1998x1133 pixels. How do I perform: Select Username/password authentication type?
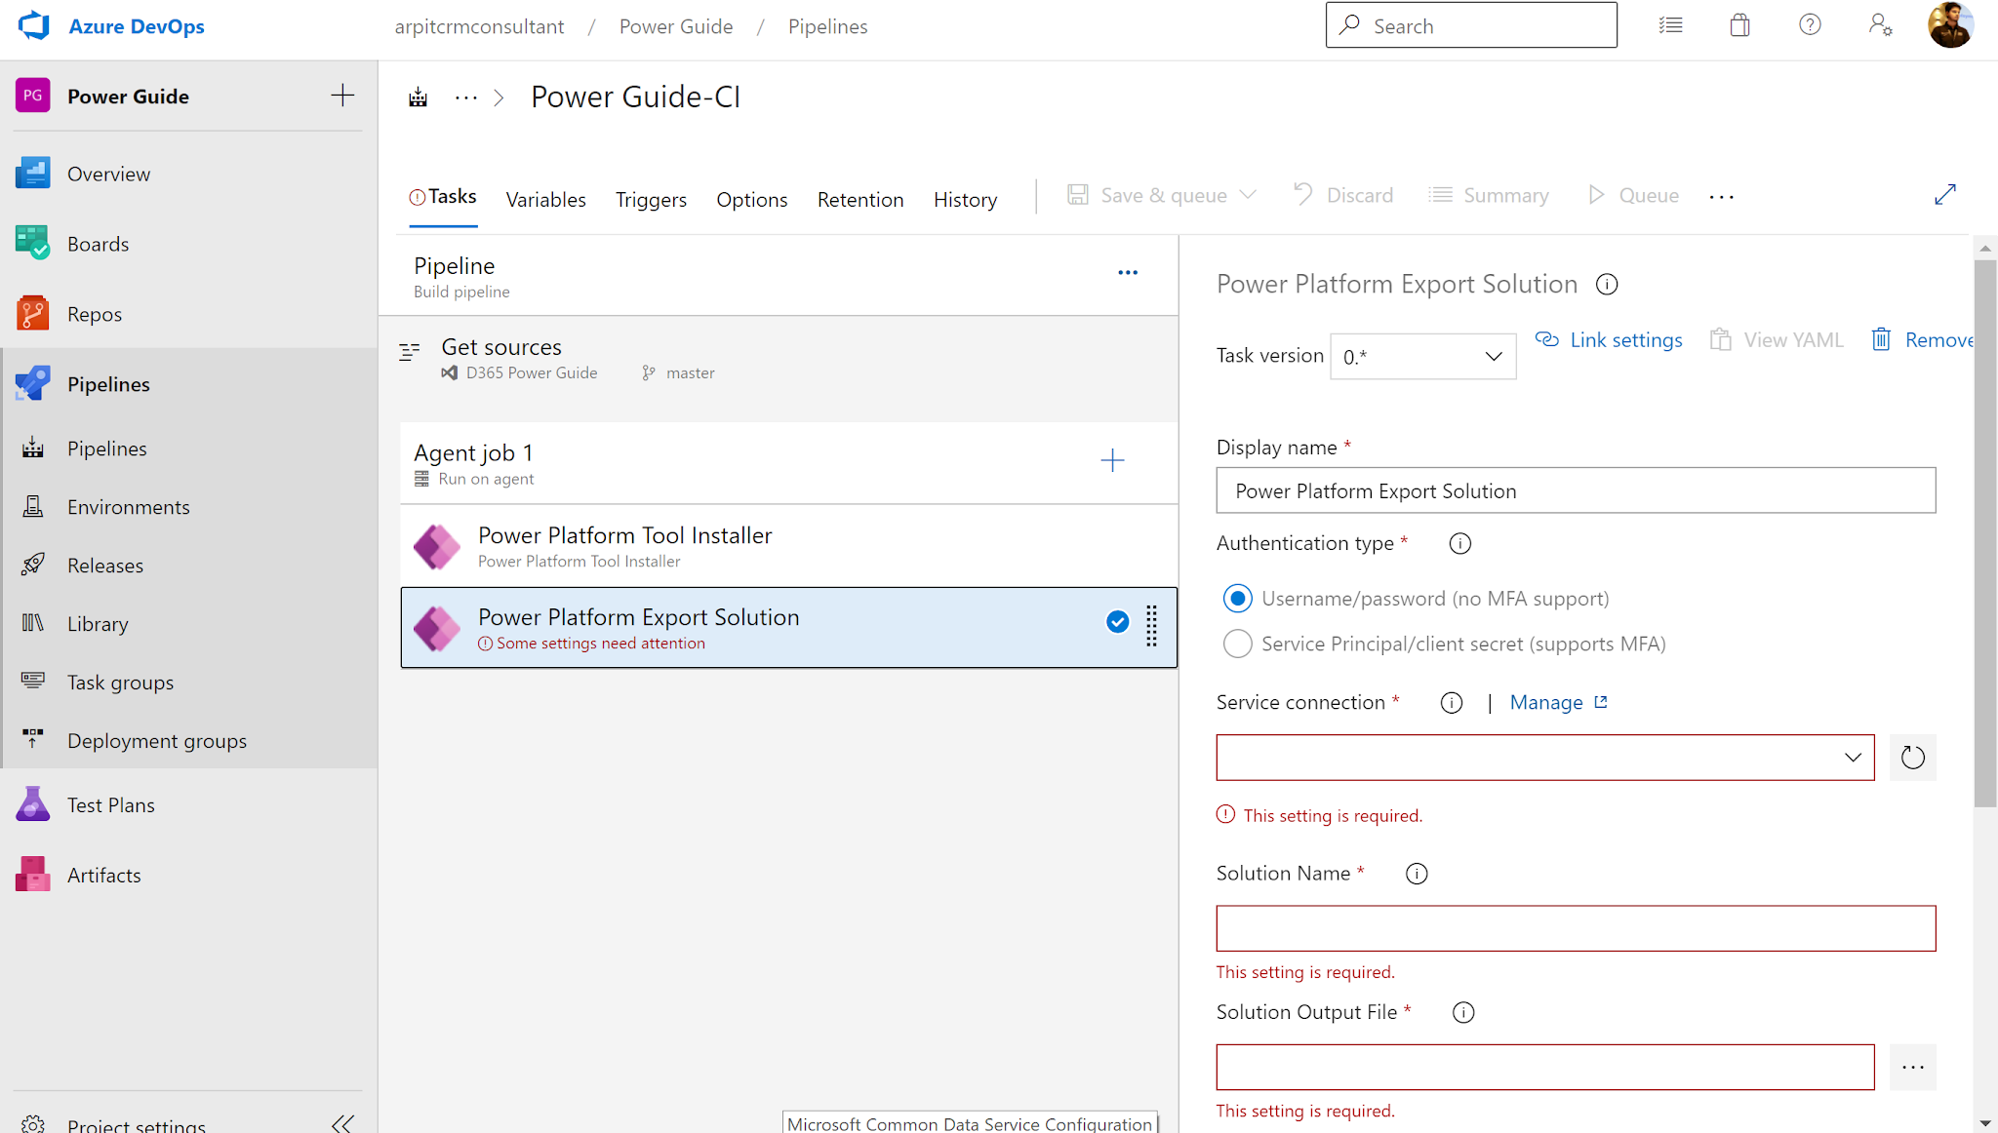point(1237,598)
